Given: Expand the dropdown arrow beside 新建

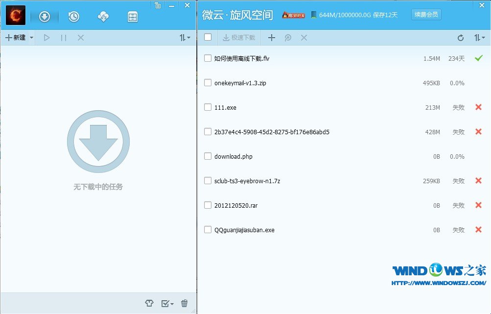Looking at the screenshot, I should [x=32, y=38].
